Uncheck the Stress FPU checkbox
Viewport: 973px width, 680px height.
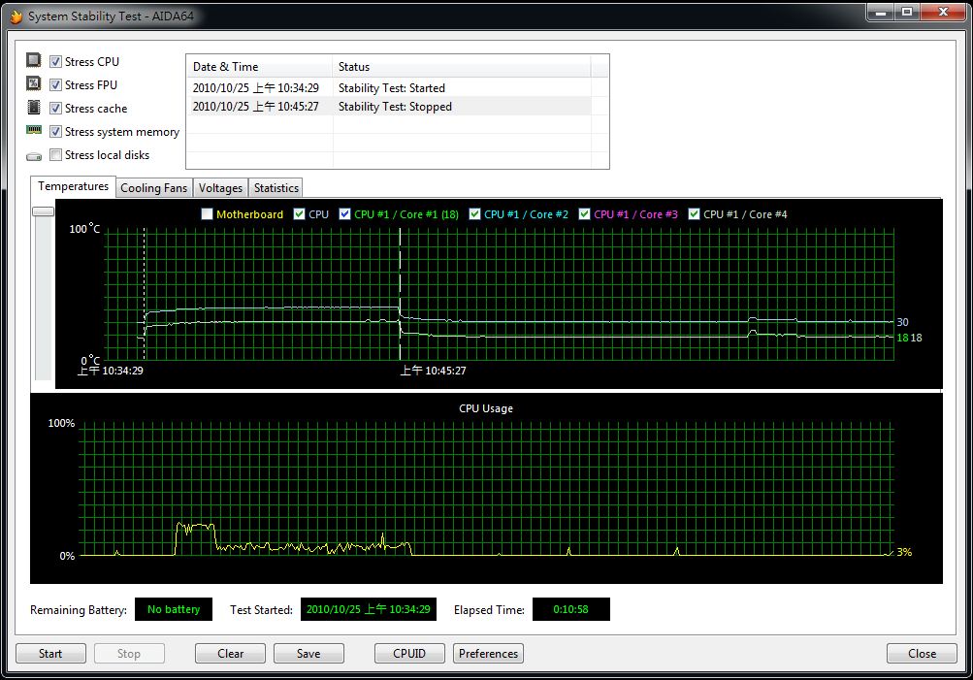(56, 85)
